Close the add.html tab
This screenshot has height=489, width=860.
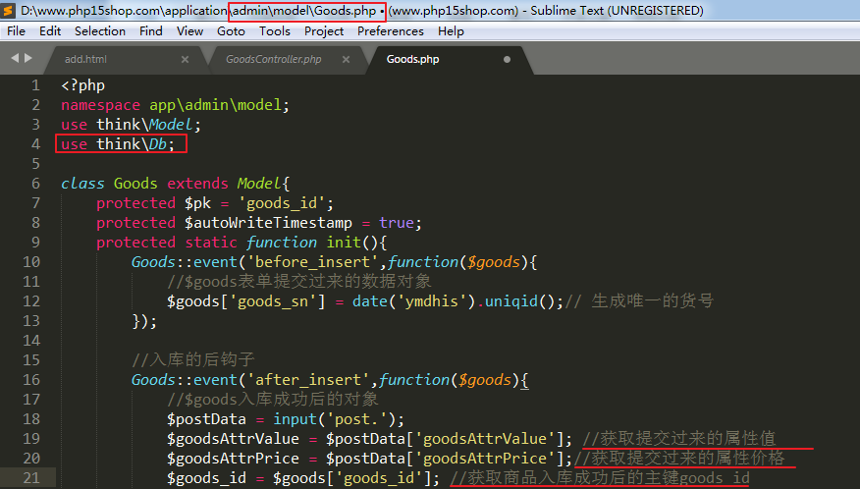click(x=185, y=60)
